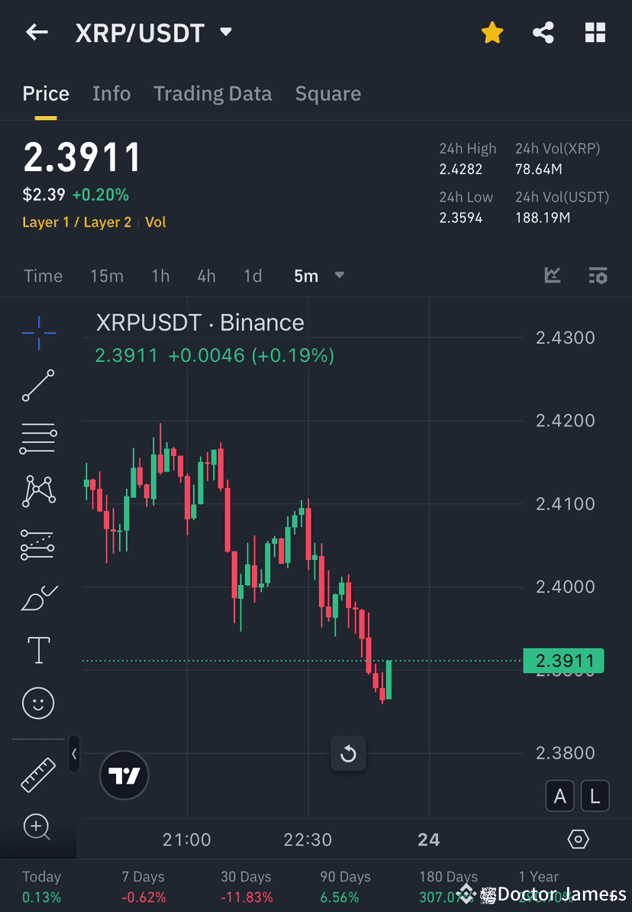Reset the chart view with refresh button

(348, 753)
